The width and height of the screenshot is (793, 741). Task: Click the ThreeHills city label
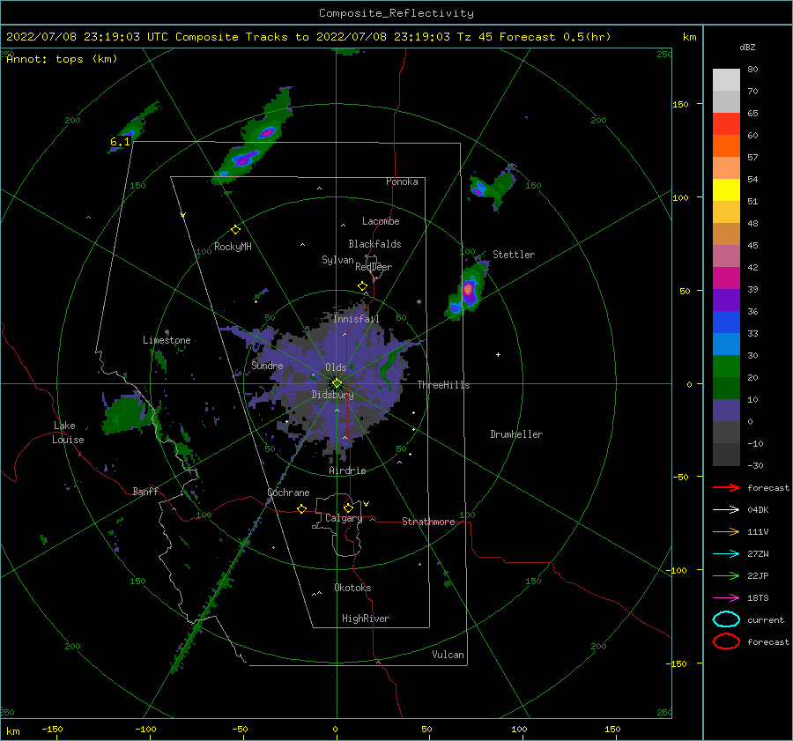pyautogui.click(x=443, y=385)
